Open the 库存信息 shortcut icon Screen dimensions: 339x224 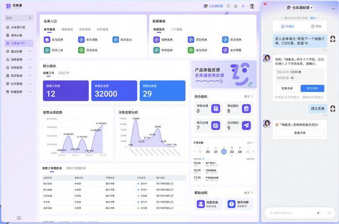pyautogui.click(x=46, y=40)
